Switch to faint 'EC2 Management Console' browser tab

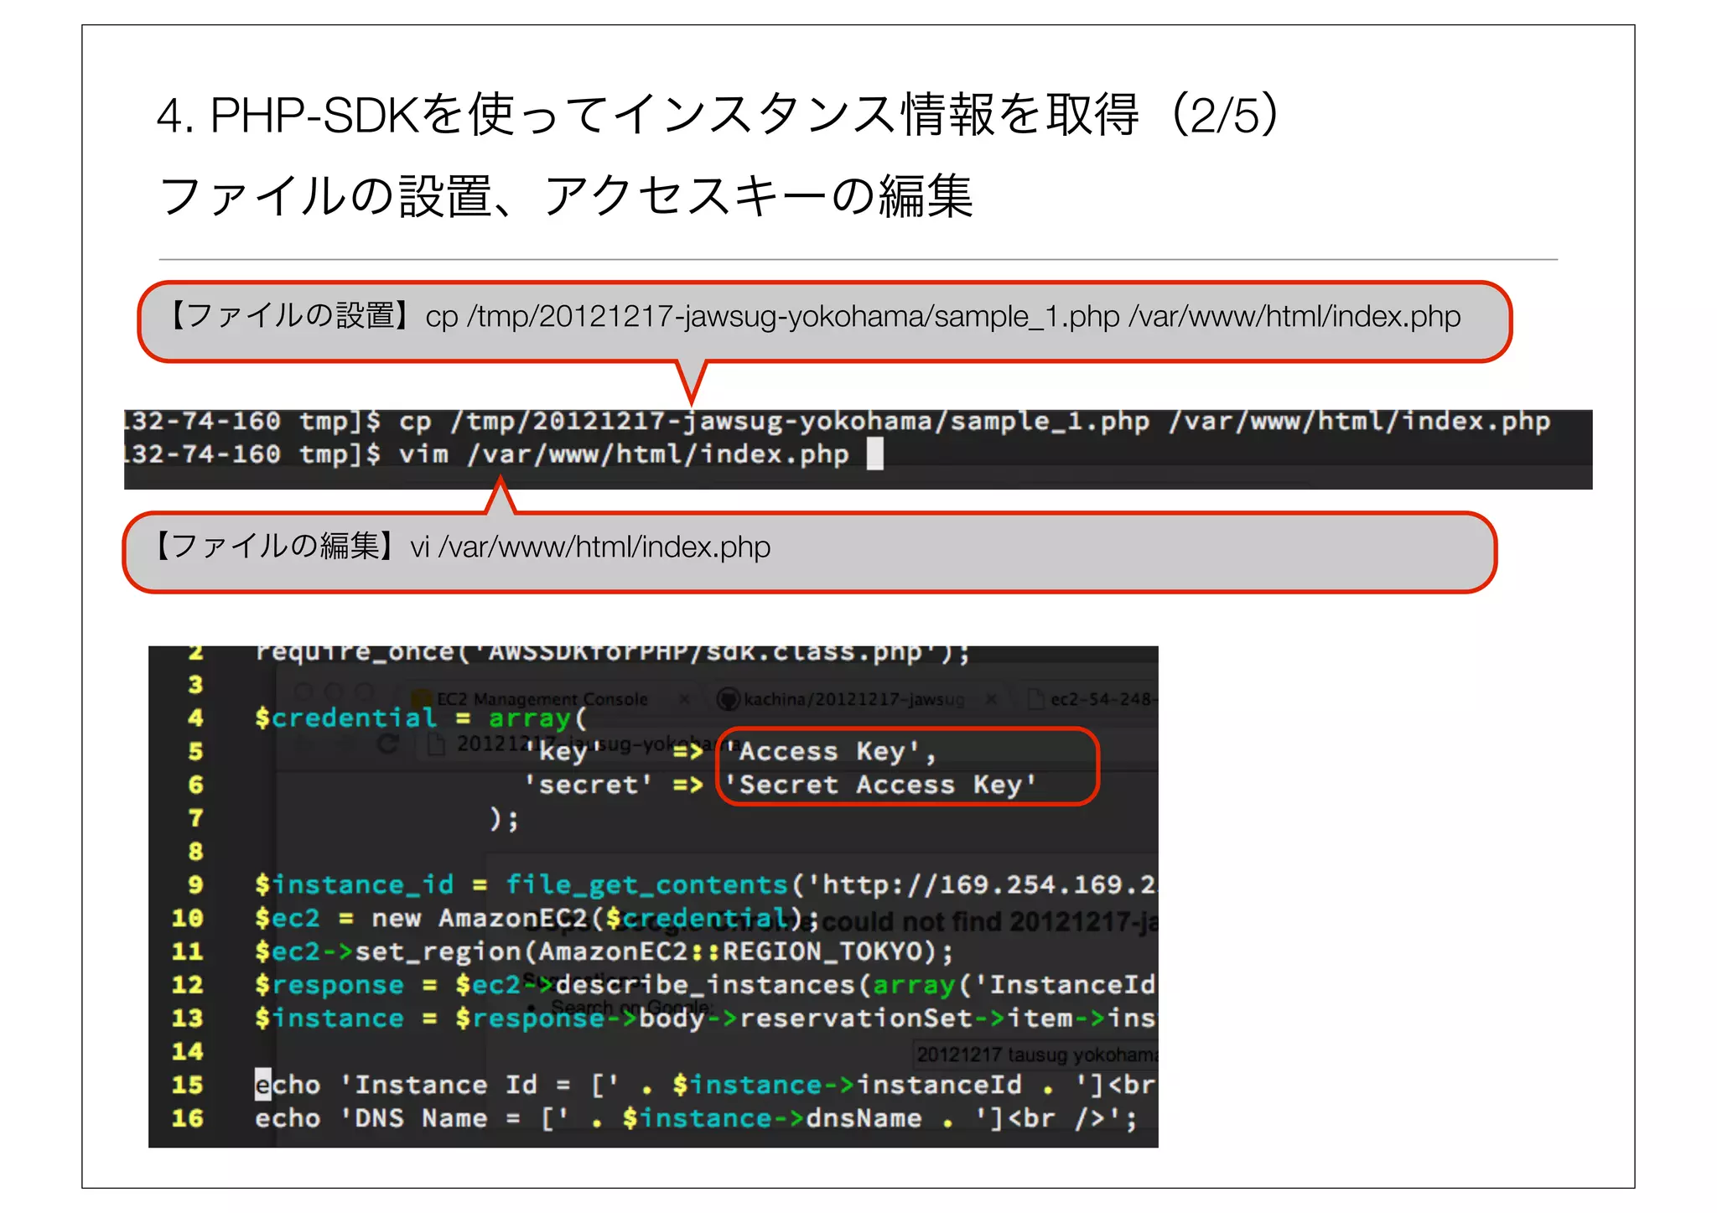(x=542, y=699)
